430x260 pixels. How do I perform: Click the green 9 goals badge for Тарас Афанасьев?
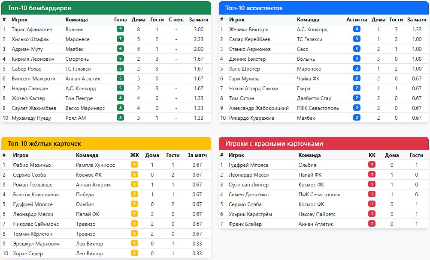point(120,30)
